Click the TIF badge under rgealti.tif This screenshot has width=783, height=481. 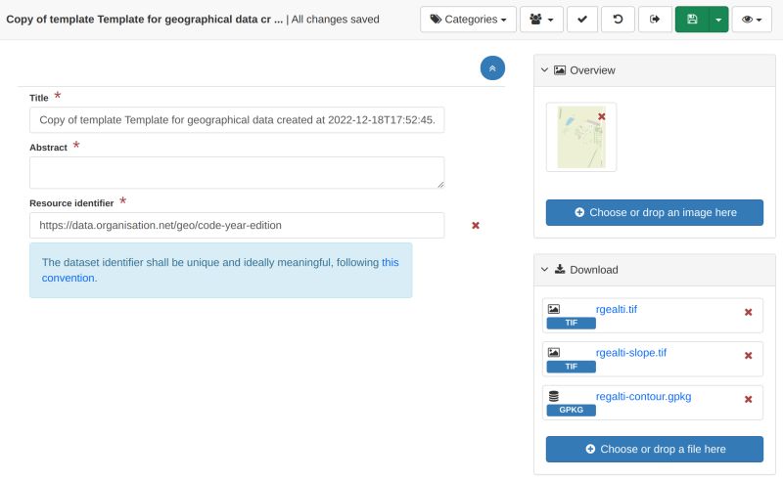pyautogui.click(x=572, y=323)
